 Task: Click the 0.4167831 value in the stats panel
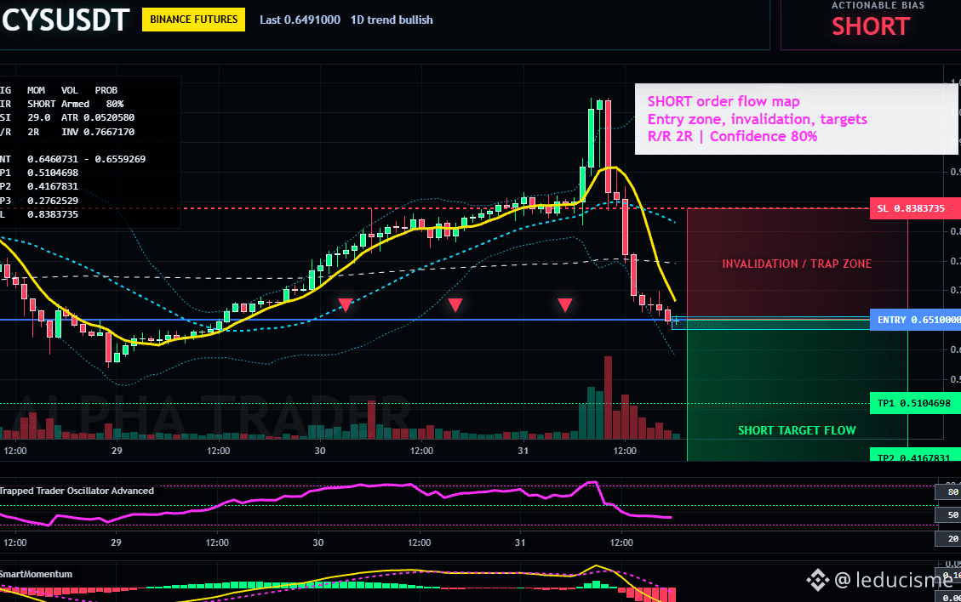pyautogui.click(x=53, y=186)
